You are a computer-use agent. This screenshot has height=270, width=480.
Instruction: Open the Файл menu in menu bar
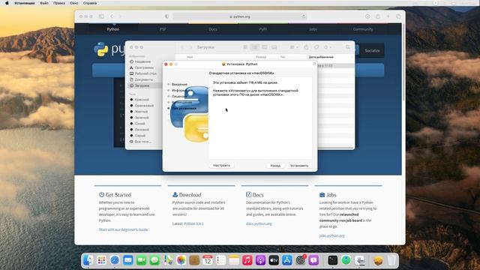tap(44, 3)
